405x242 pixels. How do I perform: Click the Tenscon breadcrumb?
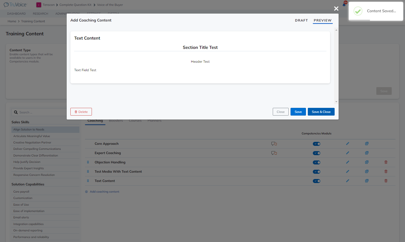pos(49,5)
